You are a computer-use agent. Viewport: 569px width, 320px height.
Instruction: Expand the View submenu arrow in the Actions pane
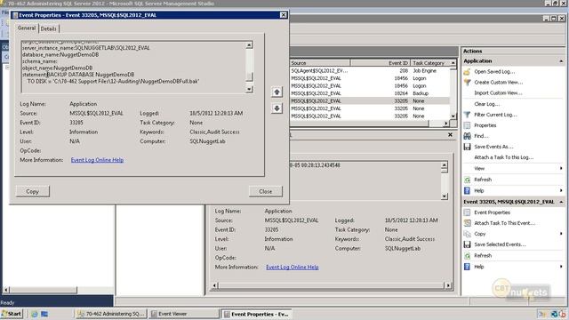coord(561,168)
